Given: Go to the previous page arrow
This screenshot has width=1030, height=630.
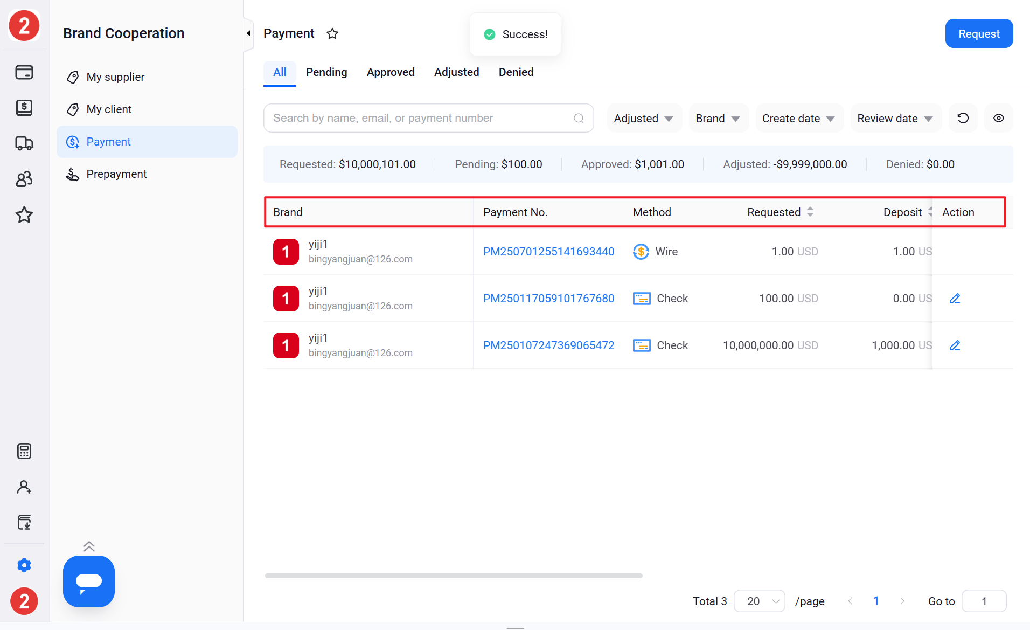Looking at the screenshot, I should [850, 601].
